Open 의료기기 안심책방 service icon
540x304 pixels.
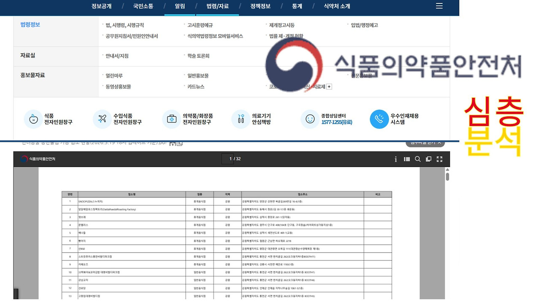click(240, 119)
